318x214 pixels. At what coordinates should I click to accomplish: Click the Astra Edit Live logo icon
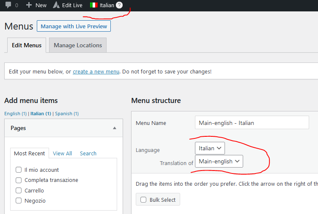(x=56, y=5)
